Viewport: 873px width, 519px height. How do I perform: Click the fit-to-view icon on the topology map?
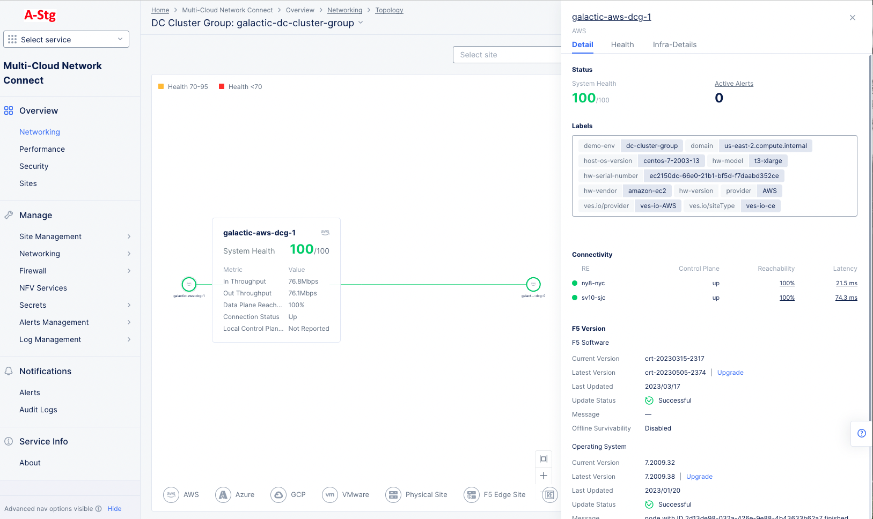[x=544, y=458]
